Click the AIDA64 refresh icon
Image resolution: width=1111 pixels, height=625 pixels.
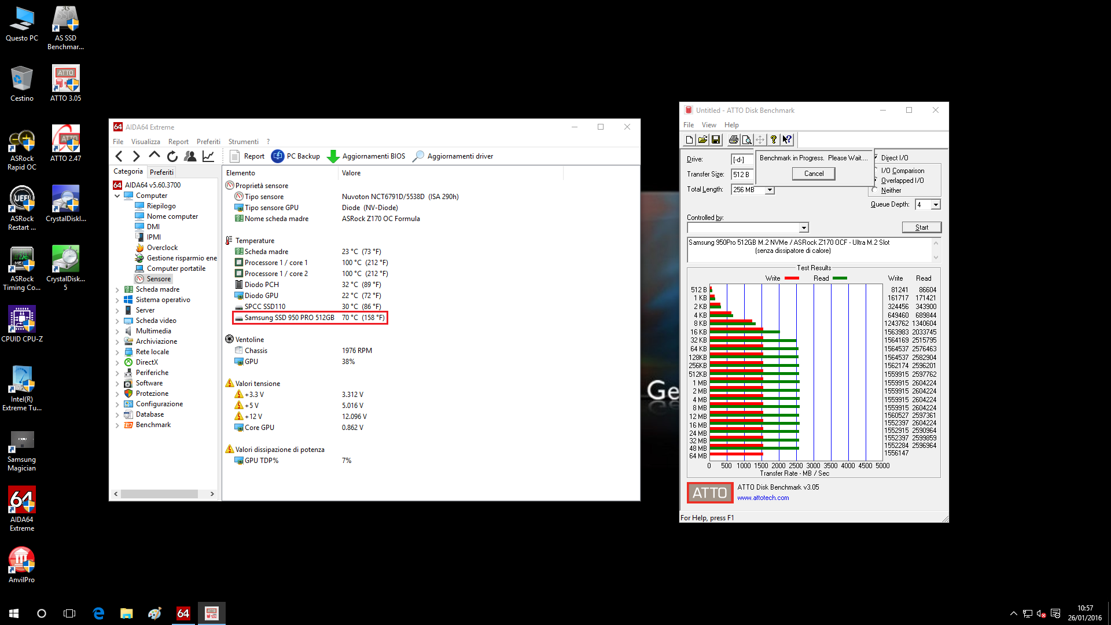point(172,156)
